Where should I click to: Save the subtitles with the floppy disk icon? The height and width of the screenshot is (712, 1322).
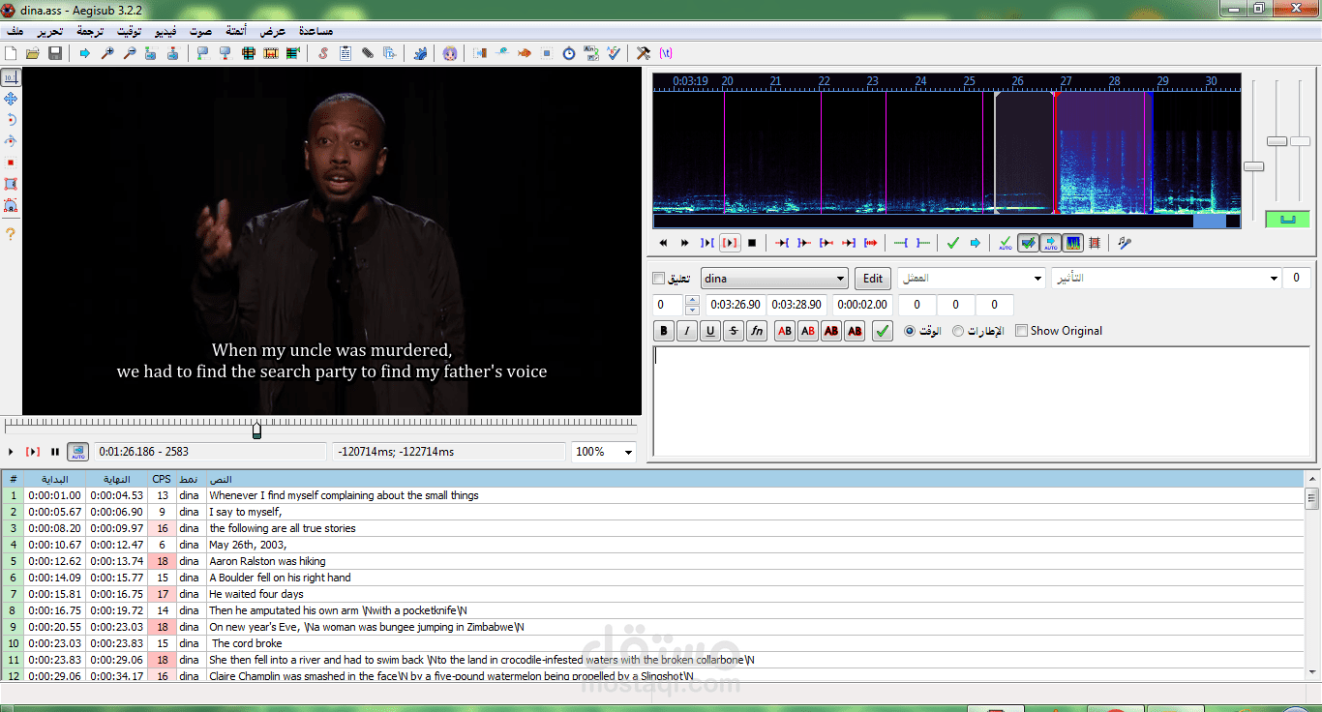55,53
